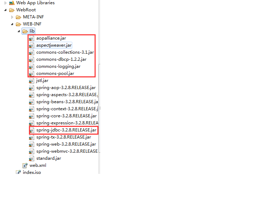Select the Web App Libraries label
Image resolution: width=271 pixels, height=217 pixels.
click(35, 3)
